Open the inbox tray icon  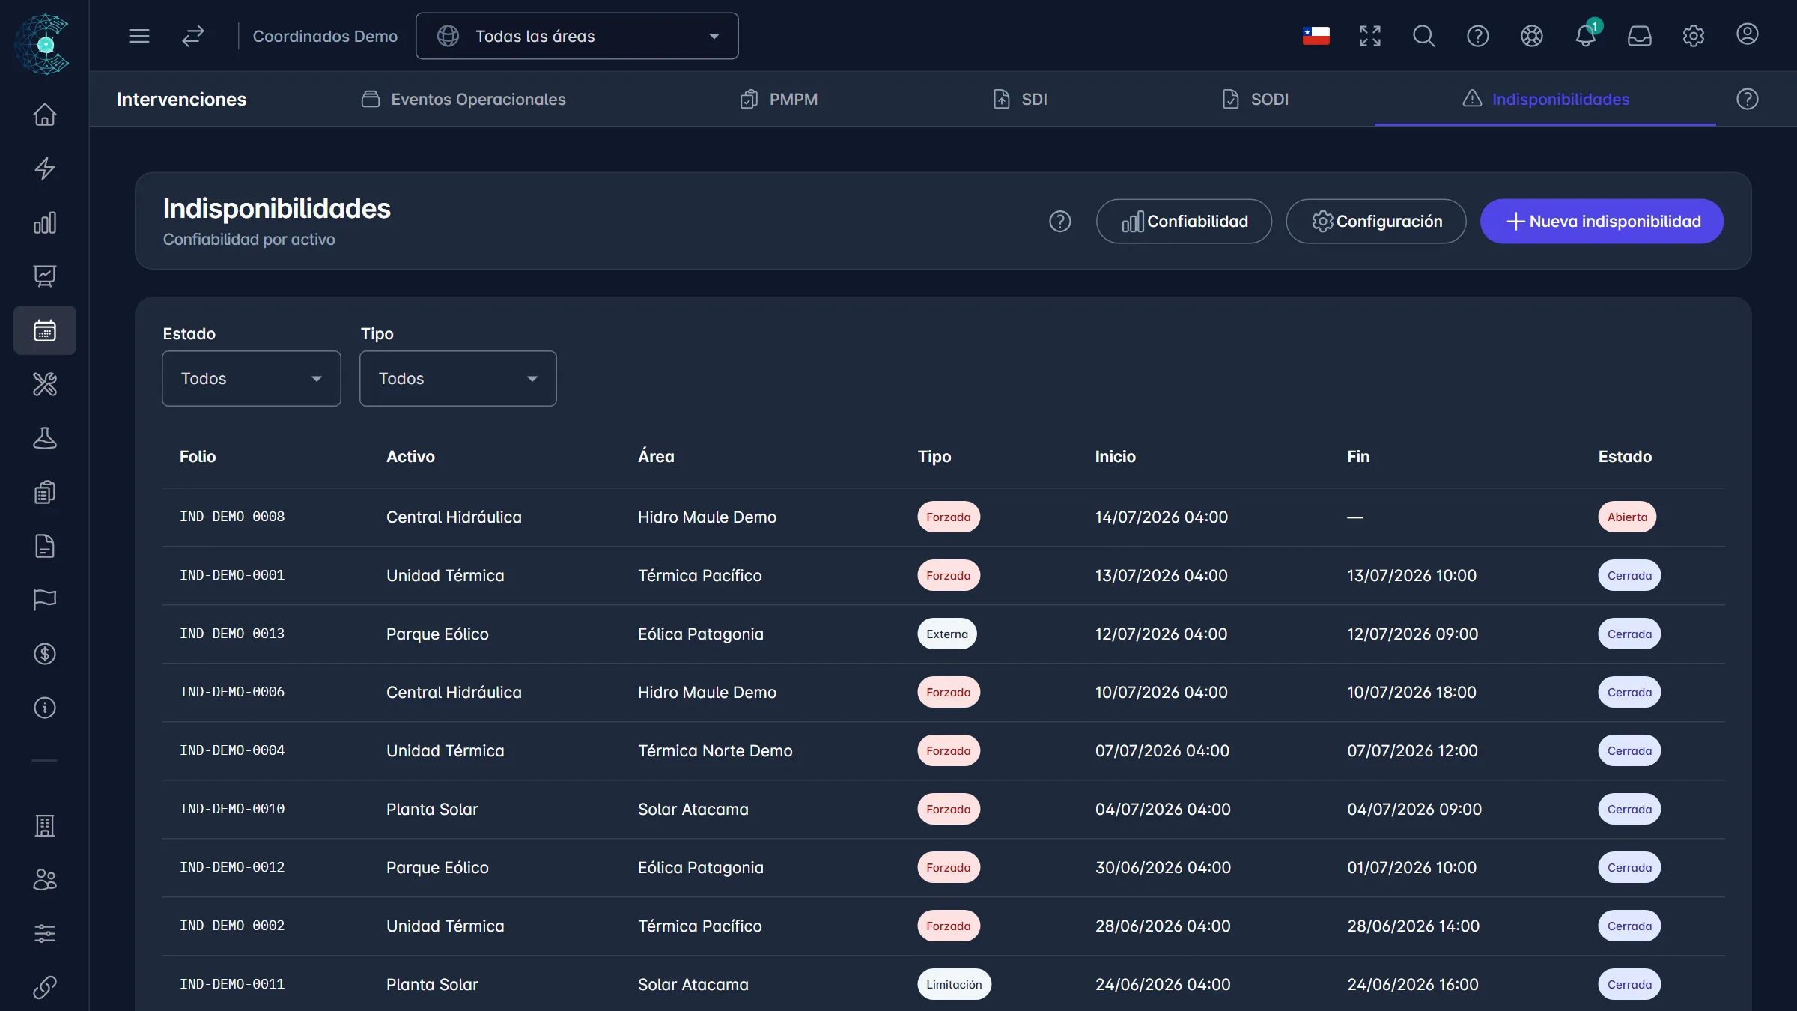(1640, 36)
